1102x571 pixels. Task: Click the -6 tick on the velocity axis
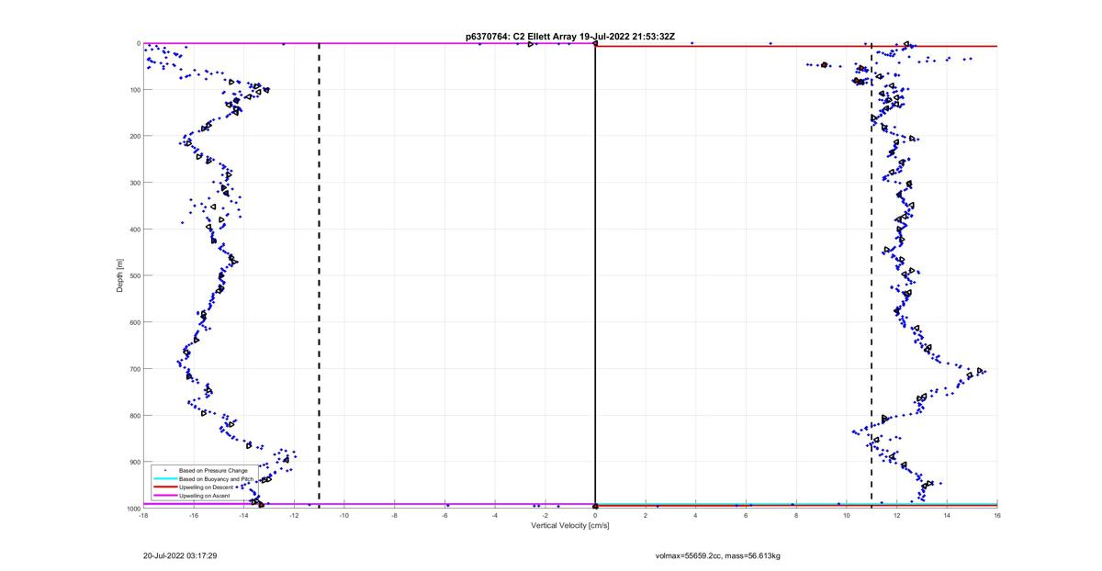click(x=444, y=515)
